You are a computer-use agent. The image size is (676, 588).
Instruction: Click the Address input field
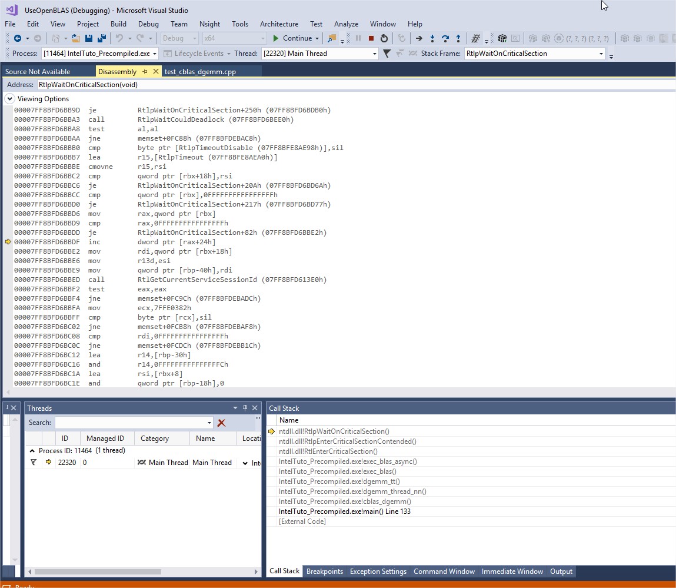(356, 85)
